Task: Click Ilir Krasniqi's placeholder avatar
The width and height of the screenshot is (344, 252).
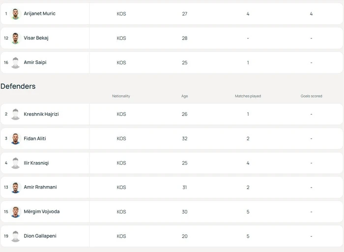Action: pyautogui.click(x=16, y=163)
